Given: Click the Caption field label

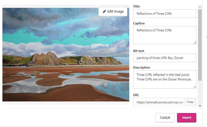Looking at the screenshot, I should (x=139, y=23).
